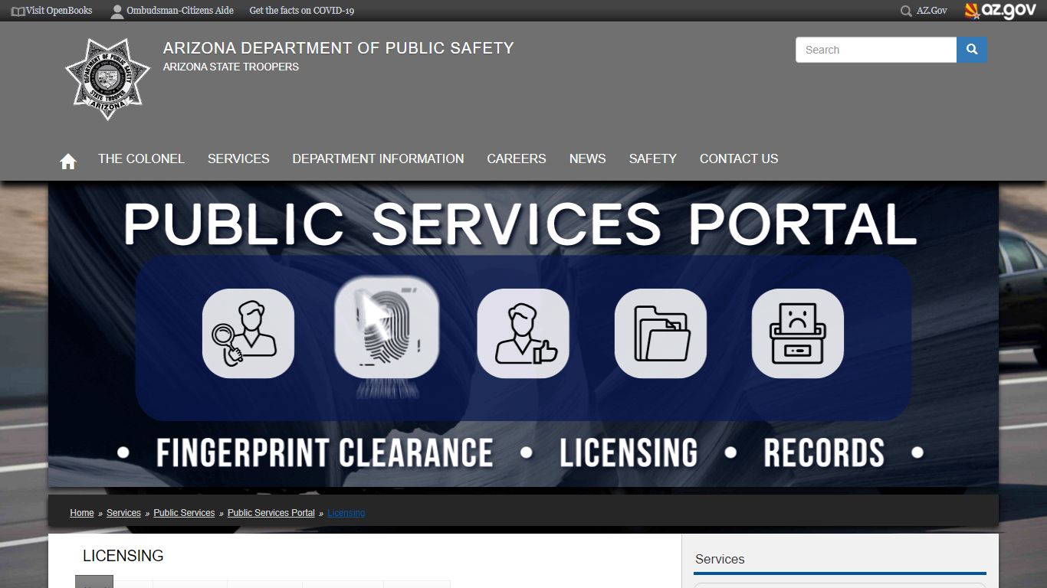
Task: Open the Safety menu
Action: tap(653, 158)
